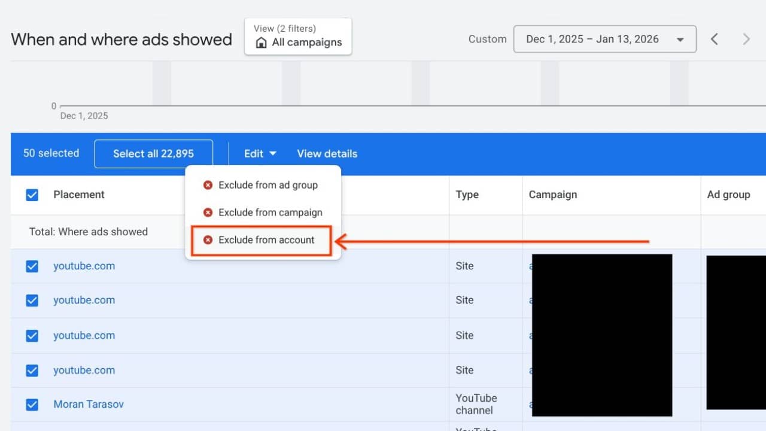Open the All campaigns view selector
766x431 pixels.
[298, 37]
